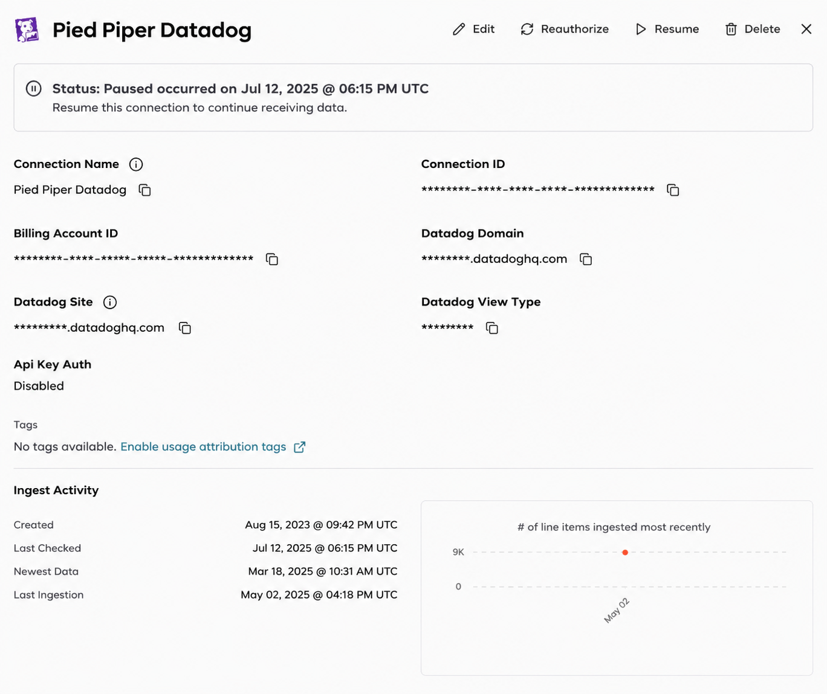Viewport: 827px width, 694px height.
Task: Click Last Ingestion 'May 02, 2025 @ 04:18 PM UTC'
Action: (319, 595)
